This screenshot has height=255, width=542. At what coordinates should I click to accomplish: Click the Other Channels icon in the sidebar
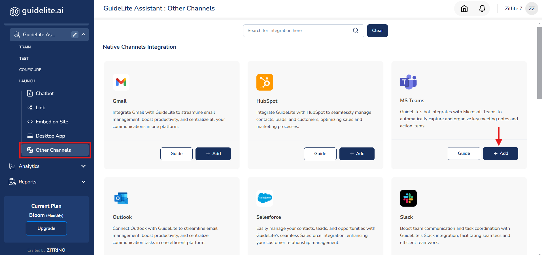point(30,150)
